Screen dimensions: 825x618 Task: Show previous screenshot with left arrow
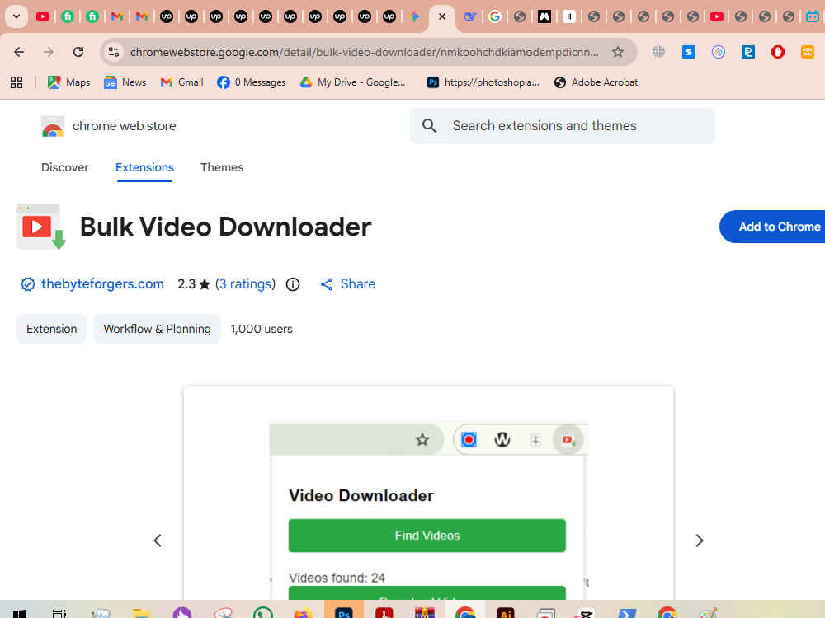158,541
